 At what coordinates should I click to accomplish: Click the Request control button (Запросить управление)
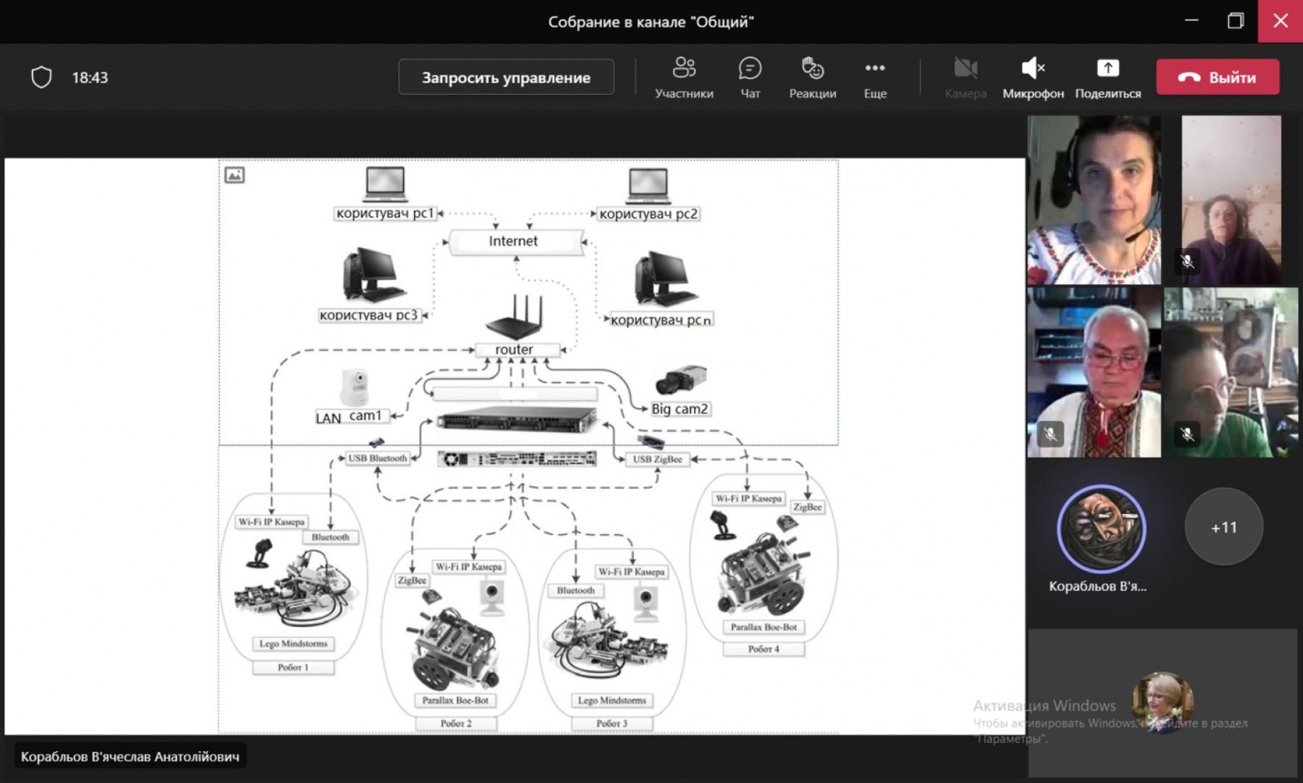click(x=506, y=77)
